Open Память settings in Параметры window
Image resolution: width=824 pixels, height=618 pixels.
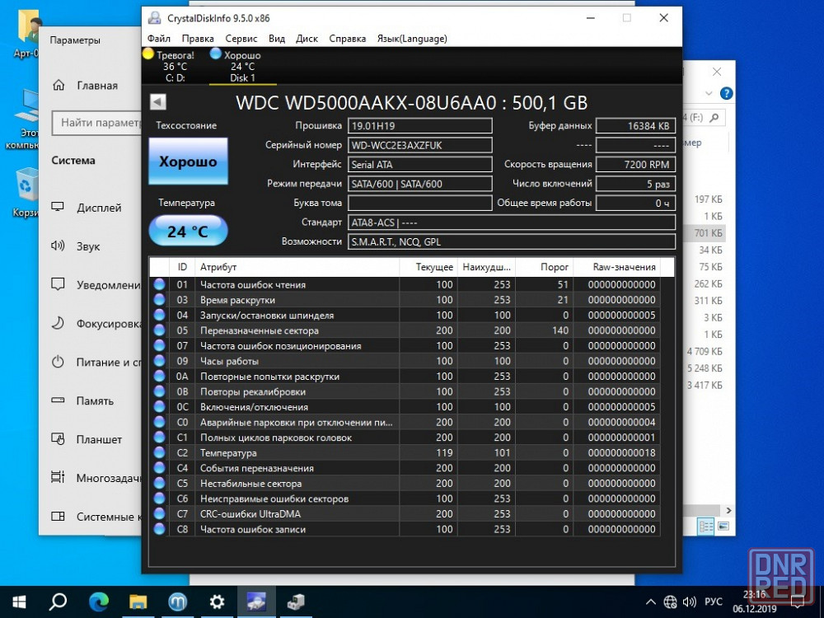click(x=91, y=400)
